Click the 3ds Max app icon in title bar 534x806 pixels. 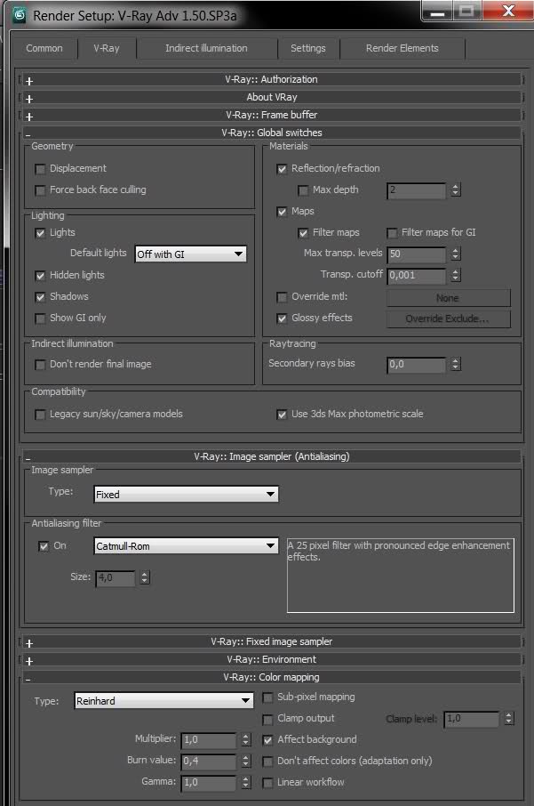coord(20,15)
